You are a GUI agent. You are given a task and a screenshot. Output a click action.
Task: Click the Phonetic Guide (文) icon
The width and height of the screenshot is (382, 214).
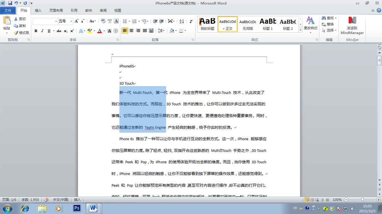[x=110, y=21]
